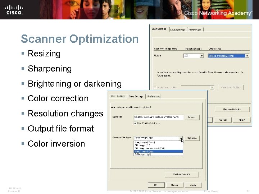
Task: Open Preferences tab in back dialog
Action: pos(195,30)
